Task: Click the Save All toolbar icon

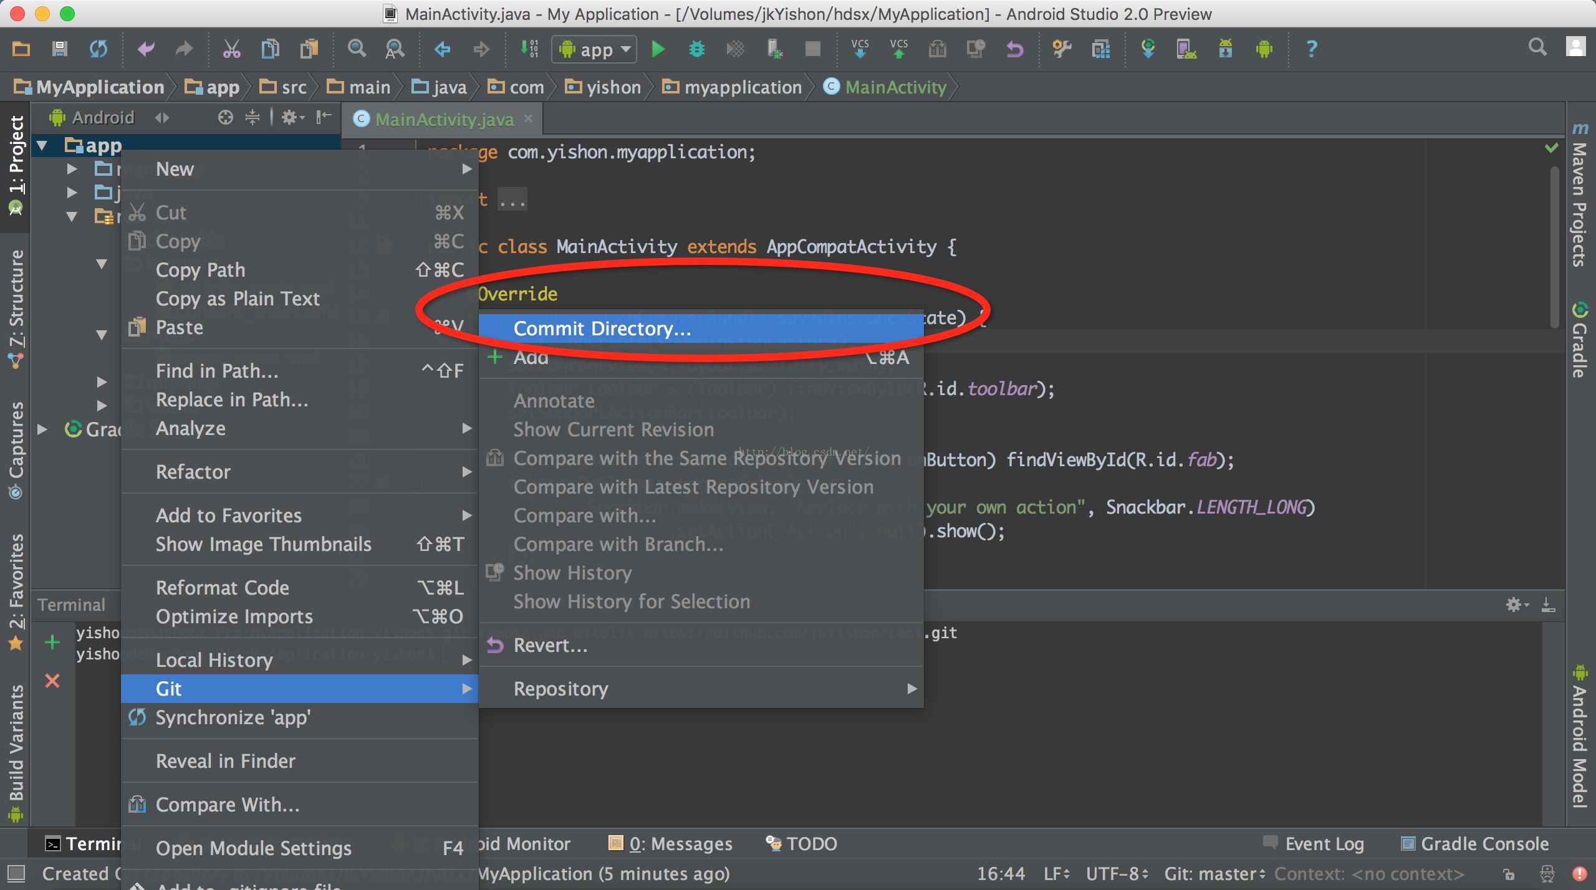Action: tap(59, 49)
